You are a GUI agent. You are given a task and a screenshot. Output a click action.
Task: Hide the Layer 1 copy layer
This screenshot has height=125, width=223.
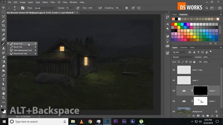[x=174, y=70]
